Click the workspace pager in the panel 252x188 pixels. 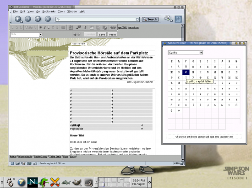(x=114, y=182)
